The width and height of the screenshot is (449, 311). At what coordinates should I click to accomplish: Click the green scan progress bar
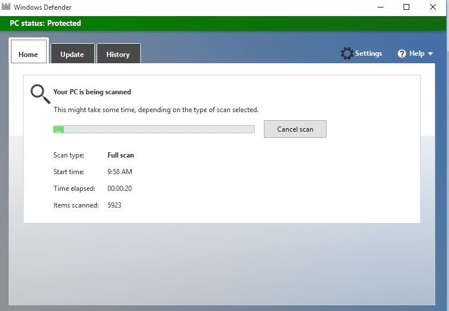153,129
